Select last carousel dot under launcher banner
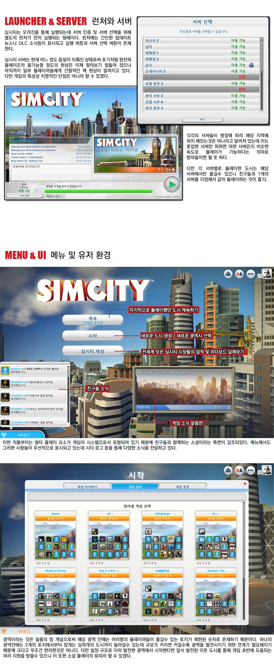Screen dimensions: 274x668 [x=140, y=177]
